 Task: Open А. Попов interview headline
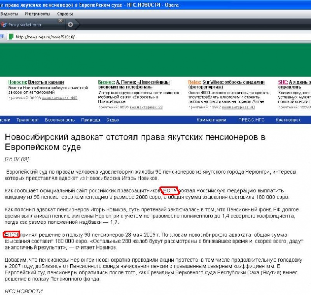[x=134, y=84]
